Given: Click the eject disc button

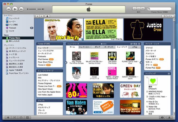Looking at the screenshot, I should pyautogui.click(x=169, y=118).
